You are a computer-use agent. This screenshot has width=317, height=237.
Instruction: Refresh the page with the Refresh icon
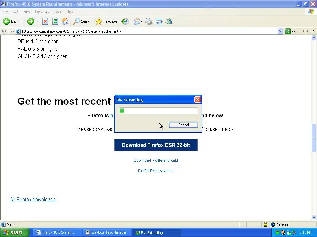pyautogui.click(x=55, y=21)
